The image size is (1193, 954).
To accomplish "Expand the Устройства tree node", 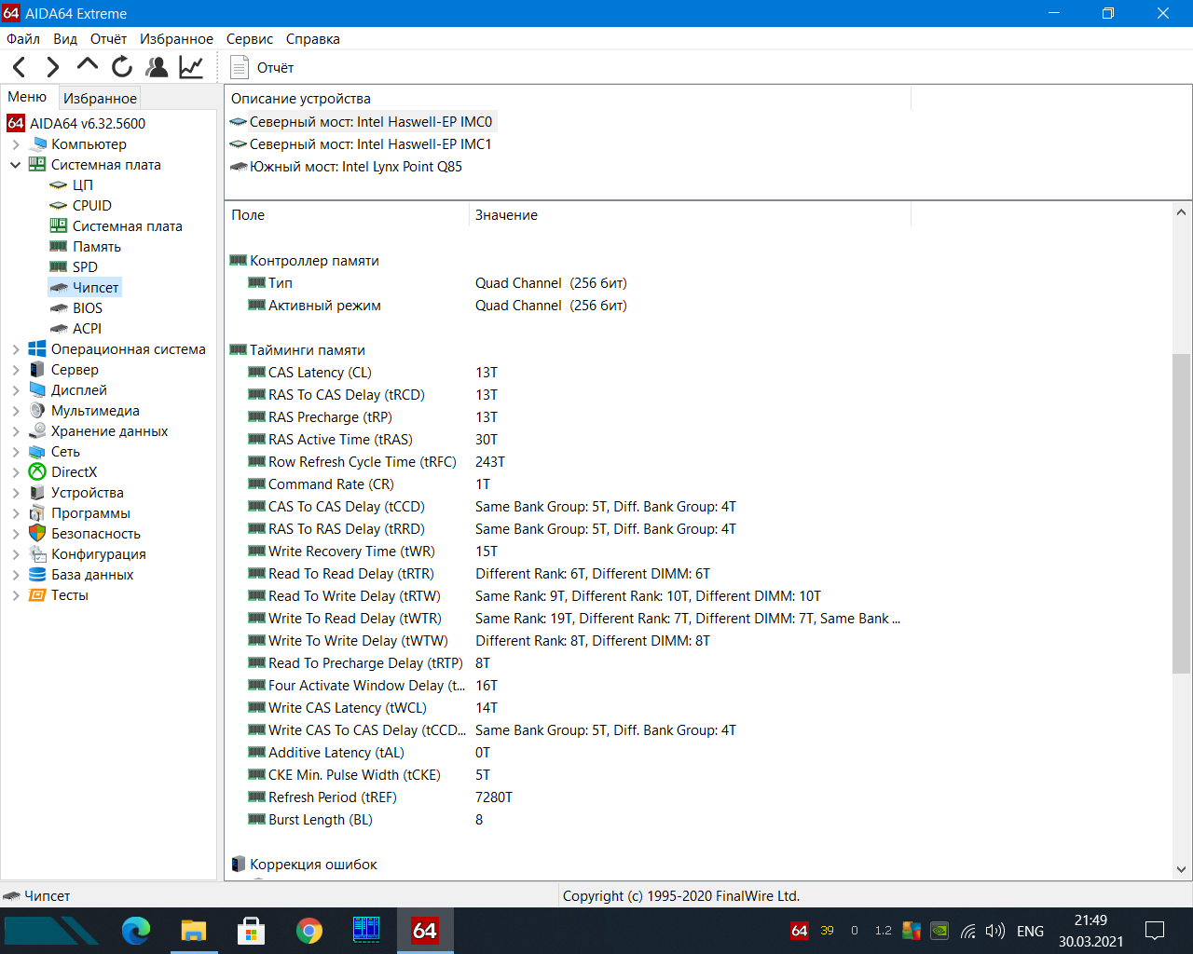I will (16, 493).
